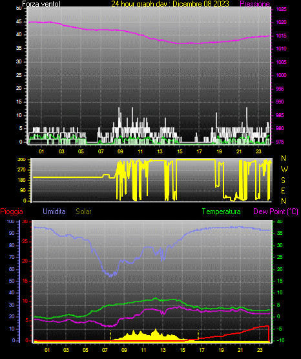Click the Pioggia legend label
301x359 pixels.
[12, 212]
